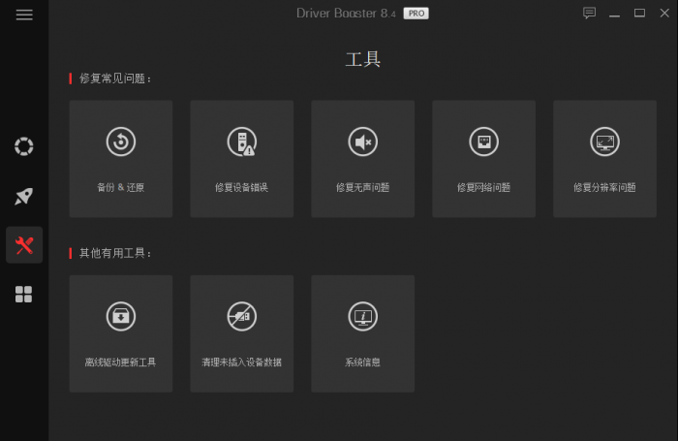Click the 清理未插入设备数据 unplugged device icon
This screenshot has width=678, height=441.
coord(241,316)
